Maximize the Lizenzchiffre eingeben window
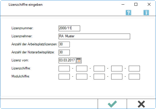This screenshot has height=109, width=156. (136, 4)
